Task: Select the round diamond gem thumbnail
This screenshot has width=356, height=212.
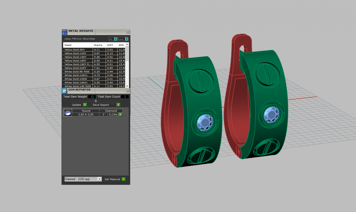Action: (68, 113)
